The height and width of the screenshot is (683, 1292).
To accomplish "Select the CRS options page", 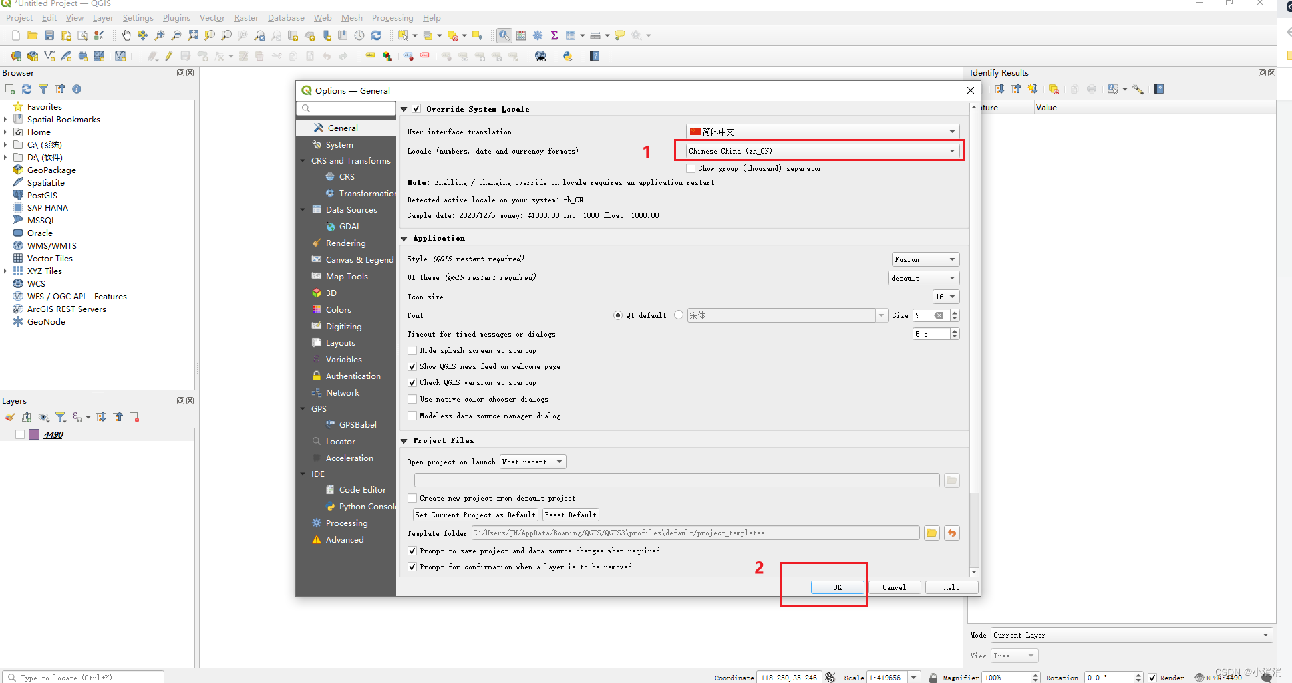I will [x=346, y=176].
